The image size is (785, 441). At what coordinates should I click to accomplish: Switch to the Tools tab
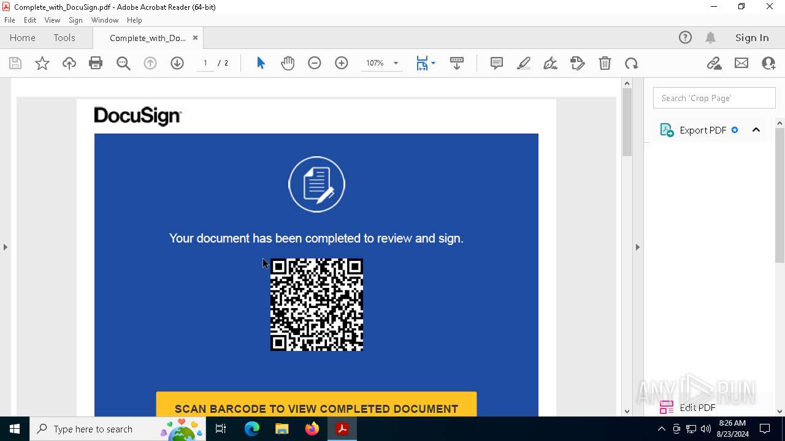click(64, 37)
